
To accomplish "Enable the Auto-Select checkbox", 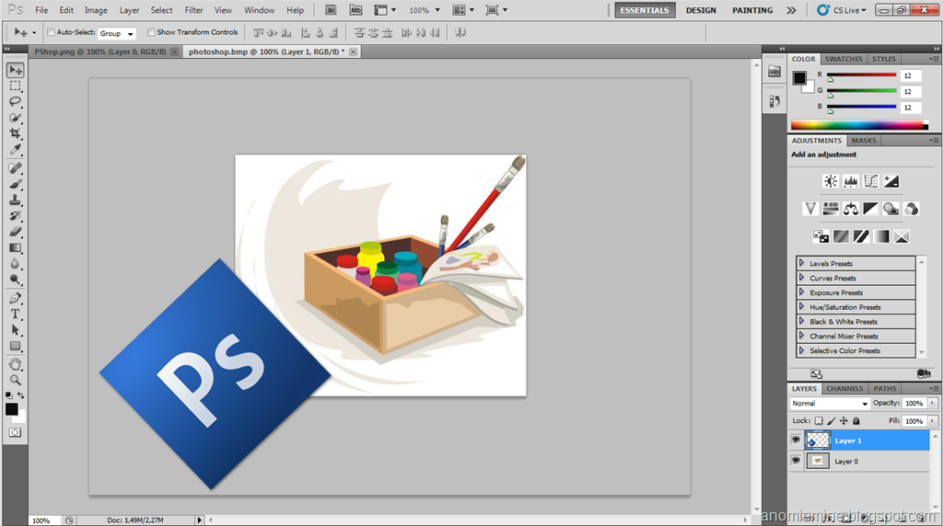I will pyautogui.click(x=52, y=32).
